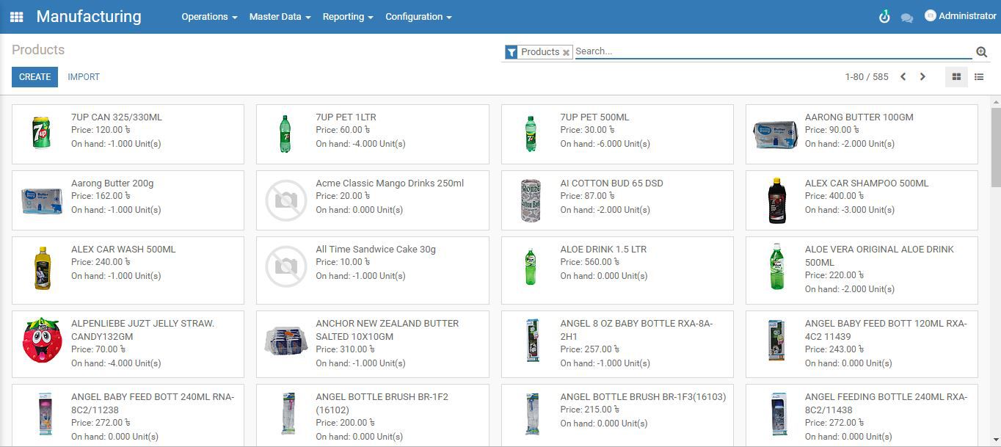Click the Manufacturing app title

(89, 16)
